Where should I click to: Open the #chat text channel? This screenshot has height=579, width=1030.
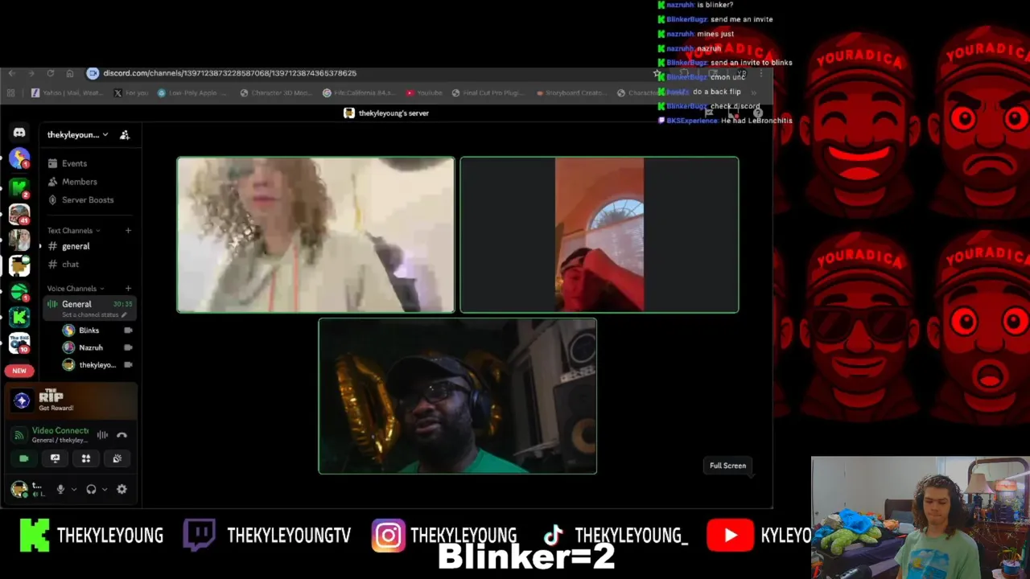(x=89, y=264)
